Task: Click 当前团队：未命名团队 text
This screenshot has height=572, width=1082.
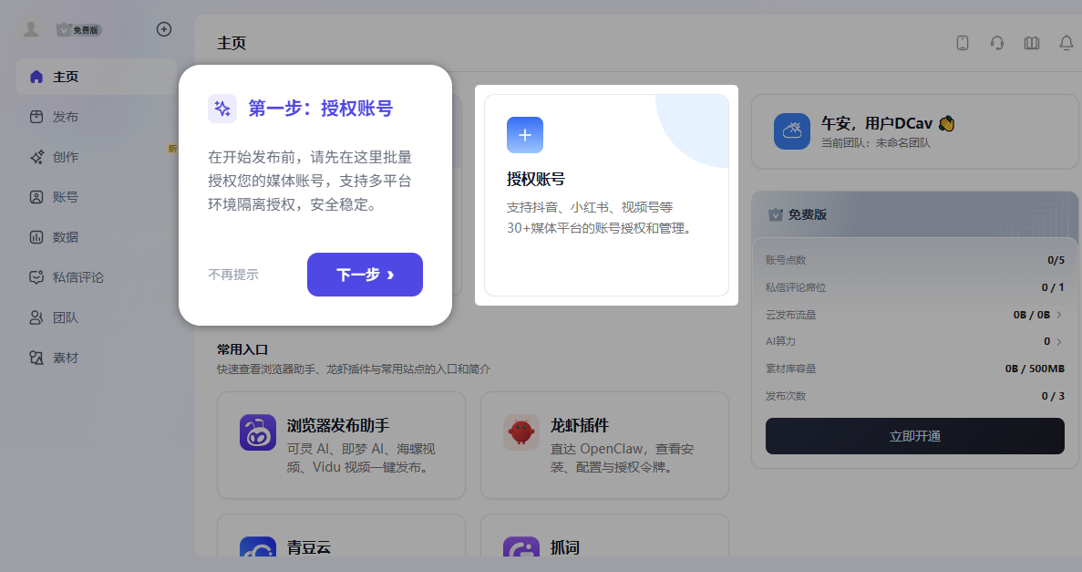Action: (876, 143)
